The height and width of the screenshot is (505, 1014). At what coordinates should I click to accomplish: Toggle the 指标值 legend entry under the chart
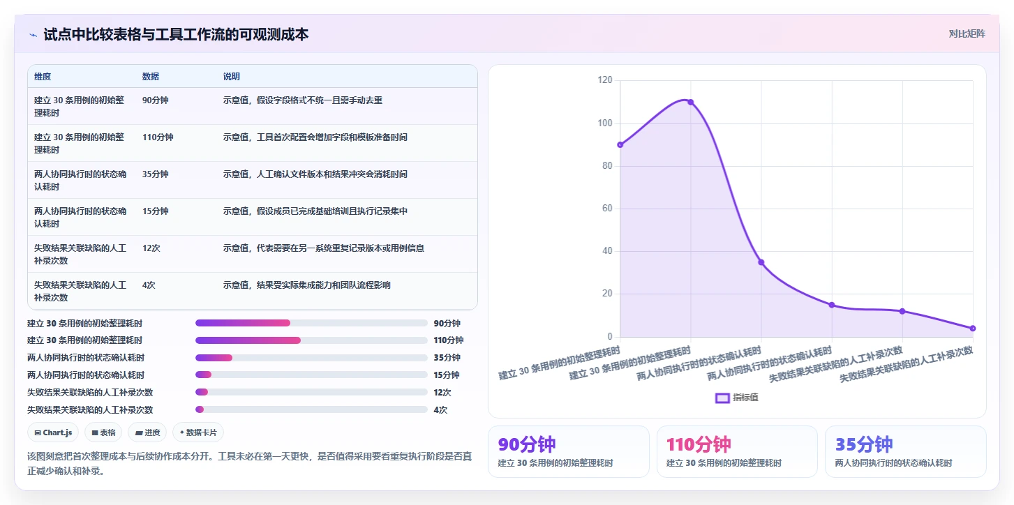[x=737, y=398]
